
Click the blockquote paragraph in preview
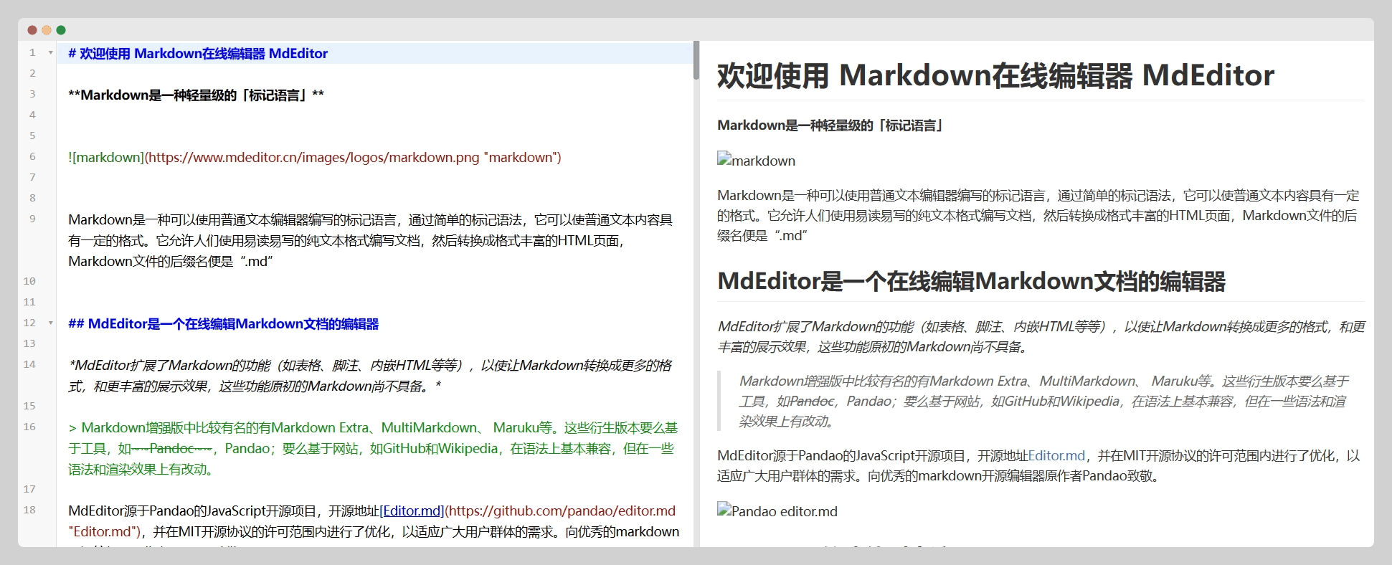click(x=1042, y=402)
